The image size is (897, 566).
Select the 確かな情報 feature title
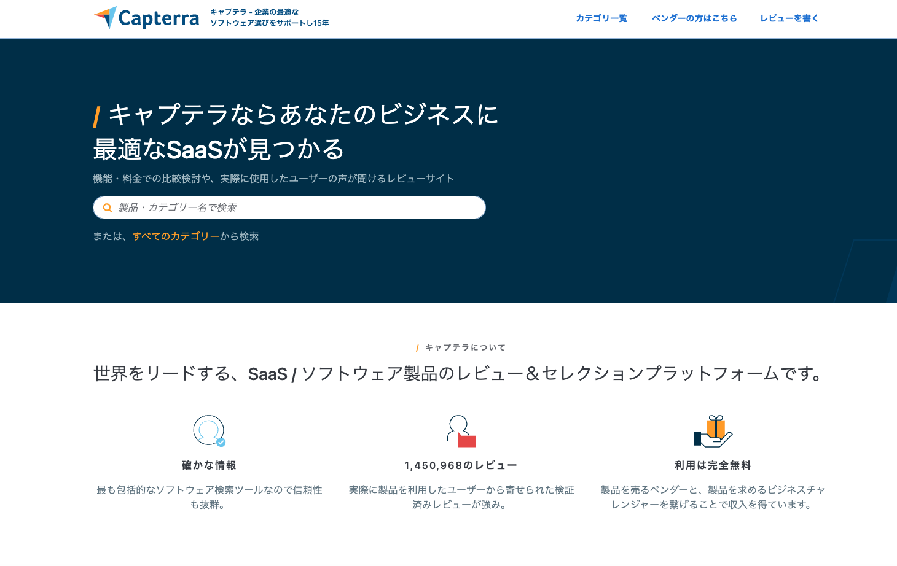(x=209, y=465)
